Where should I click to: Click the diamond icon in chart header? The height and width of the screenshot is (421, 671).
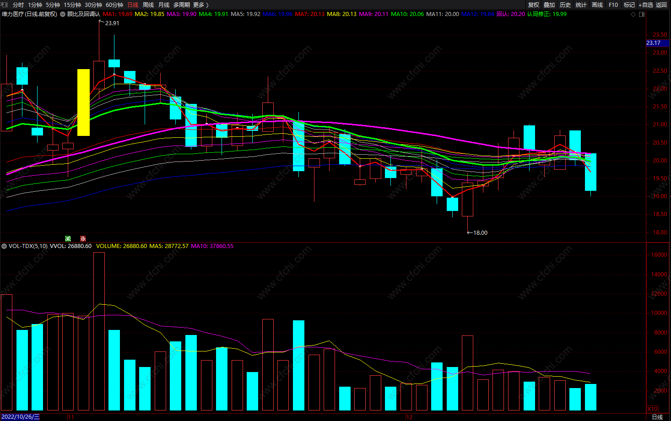tap(633, 14)
